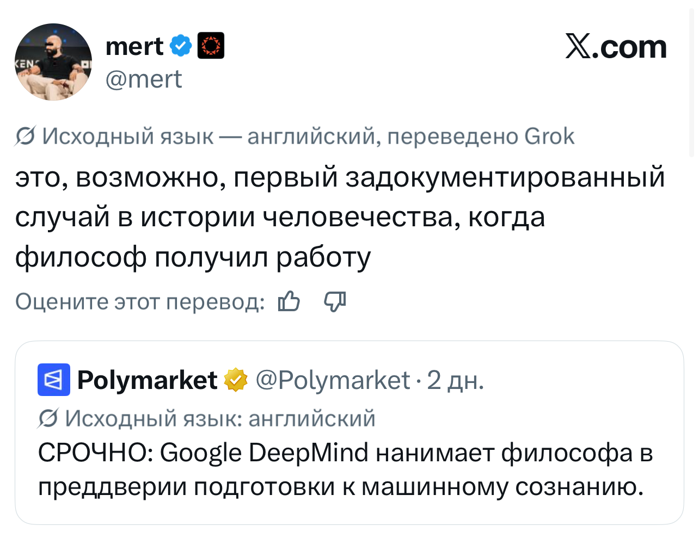This screenshot has width=699, height=538.
Task: Click the X.com logo
Action: (x=616, y=47)
